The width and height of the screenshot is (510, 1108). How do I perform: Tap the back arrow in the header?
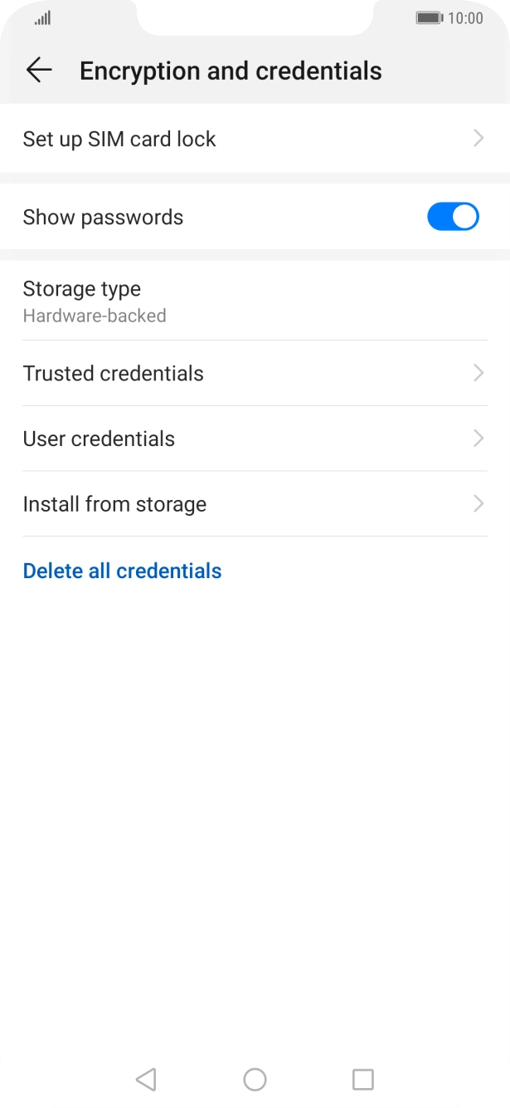click(x=38, y=70)
